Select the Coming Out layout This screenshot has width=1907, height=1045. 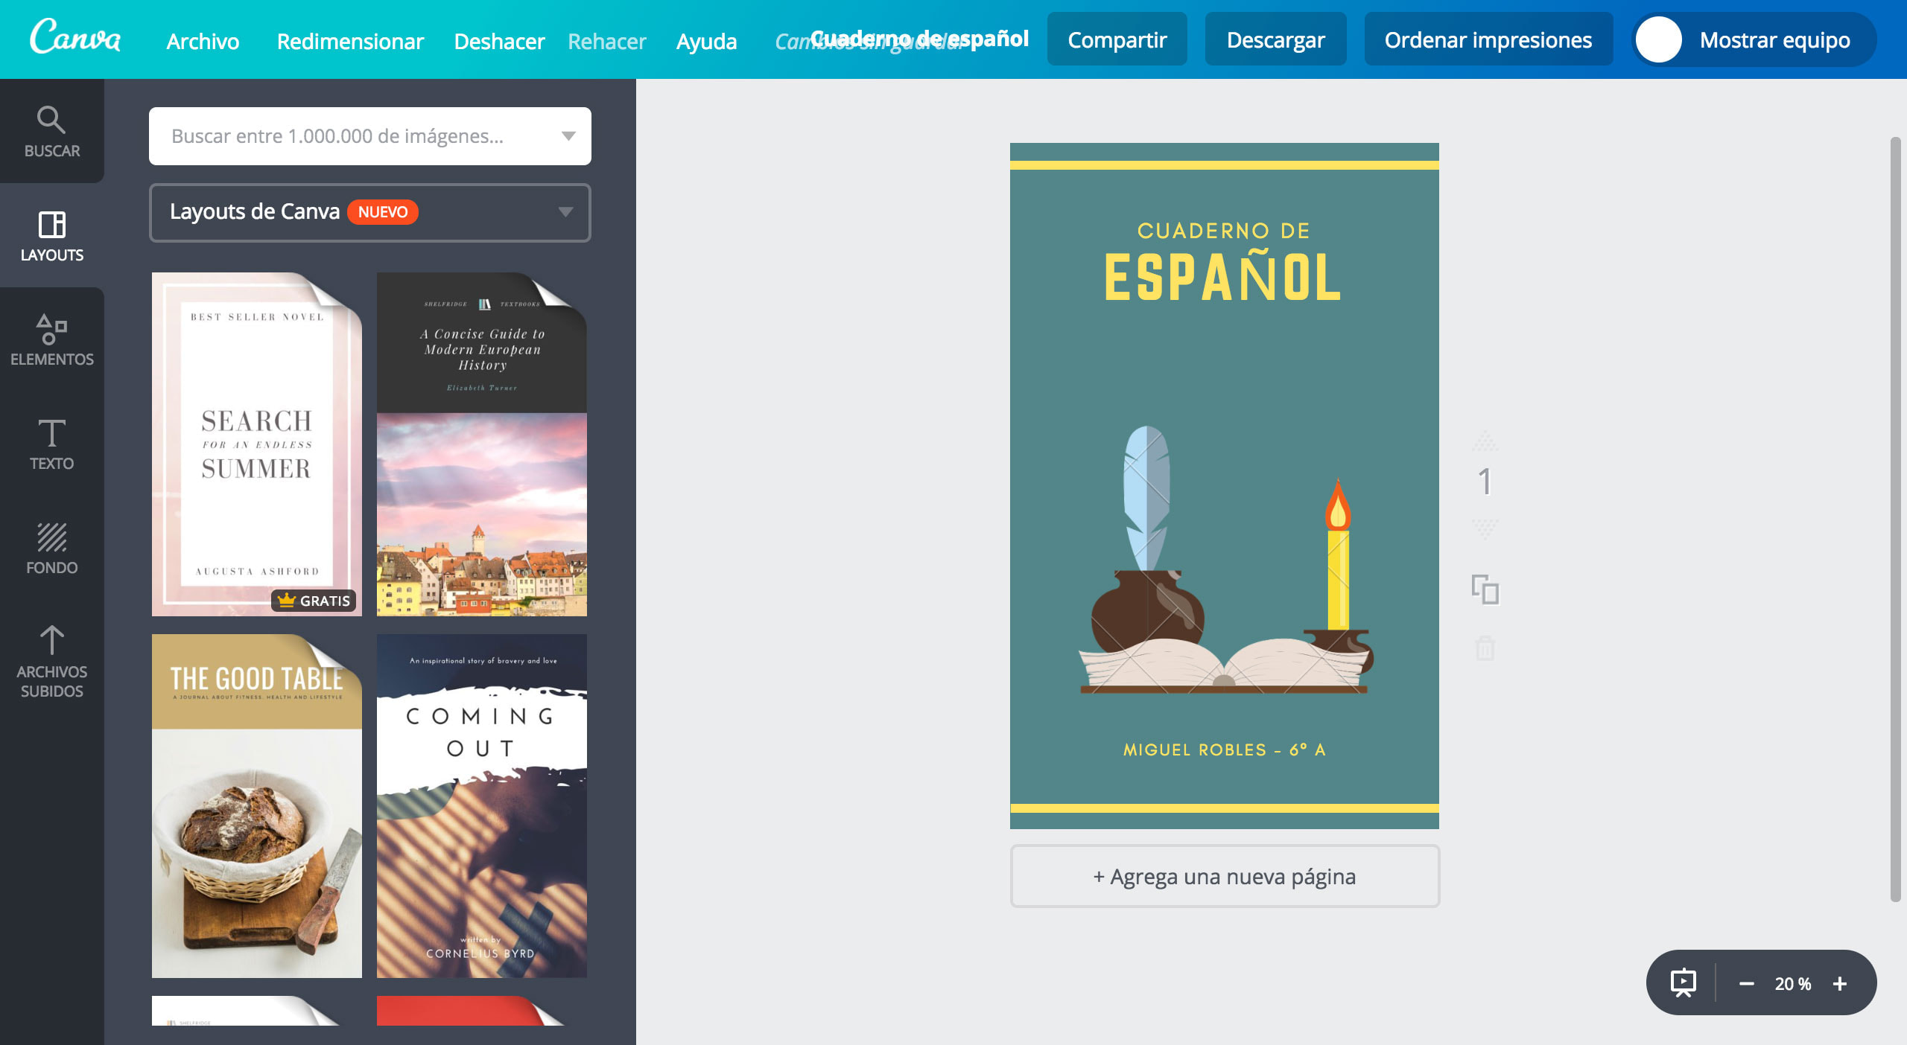(482, 806)
